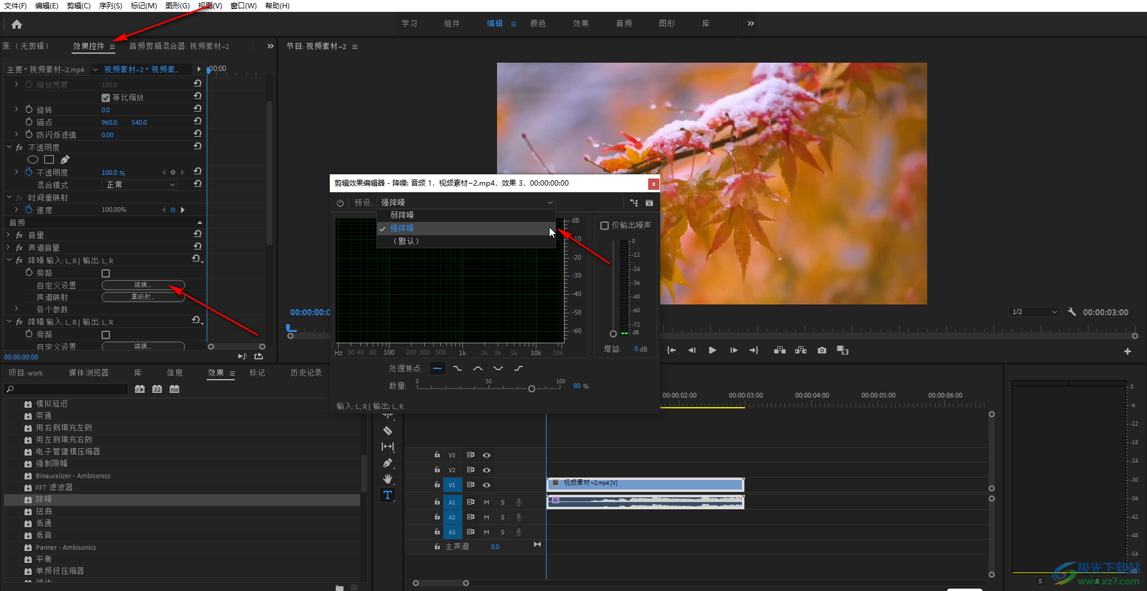Click the 重映射 remap button
This screenshot has width=1147, height=591.
point(143,297)
